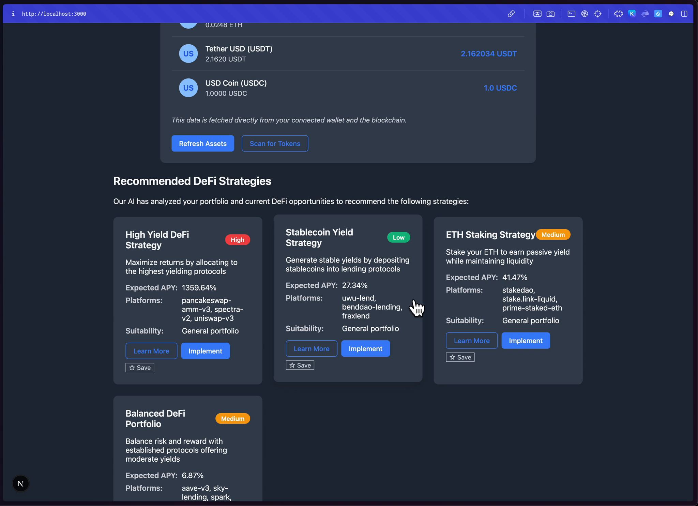
Task: Click the 41.47% APY value
Action: click(x=514, y=277)
